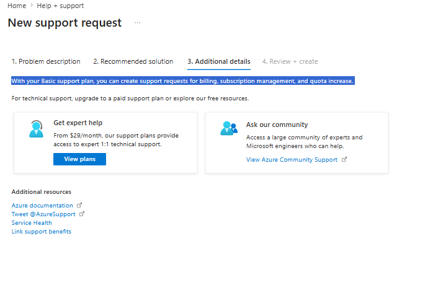The width and height of the screenshot is (438, 293).
Task: Click the highlighted Basic support plan message
Action: point(183,81)
